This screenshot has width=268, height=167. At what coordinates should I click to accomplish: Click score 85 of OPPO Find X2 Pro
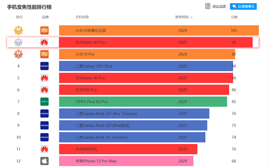(234, 102)
